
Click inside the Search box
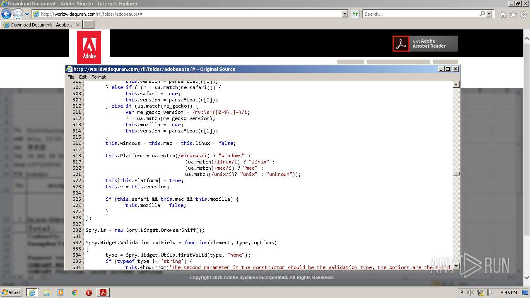tap(421, 14)
